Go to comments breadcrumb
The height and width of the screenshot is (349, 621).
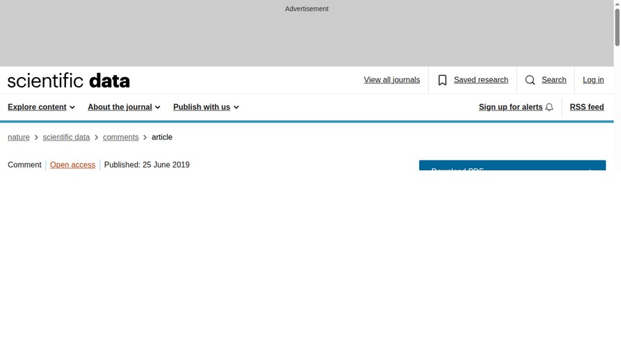pos(121,137)
